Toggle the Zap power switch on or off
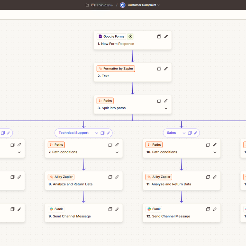 122,5
